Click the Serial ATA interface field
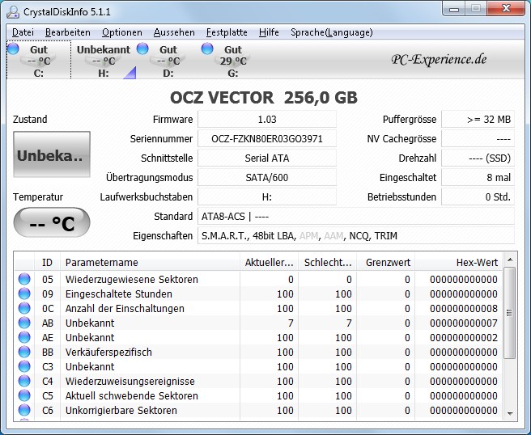This screenshot has height=435, width=531. tap(267, 158)
